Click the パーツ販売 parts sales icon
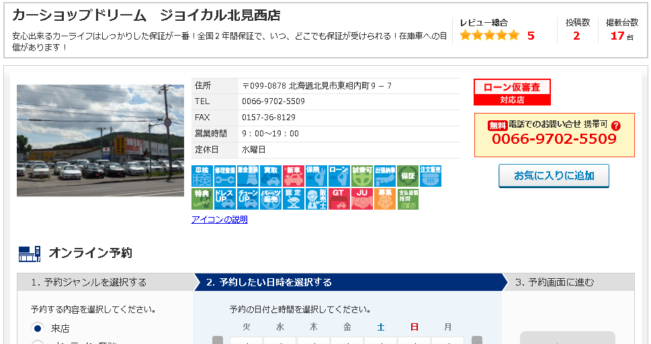 point(271,199)
